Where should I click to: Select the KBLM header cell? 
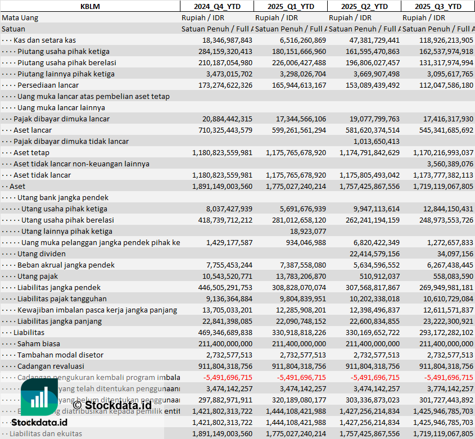tap(90, 6)
